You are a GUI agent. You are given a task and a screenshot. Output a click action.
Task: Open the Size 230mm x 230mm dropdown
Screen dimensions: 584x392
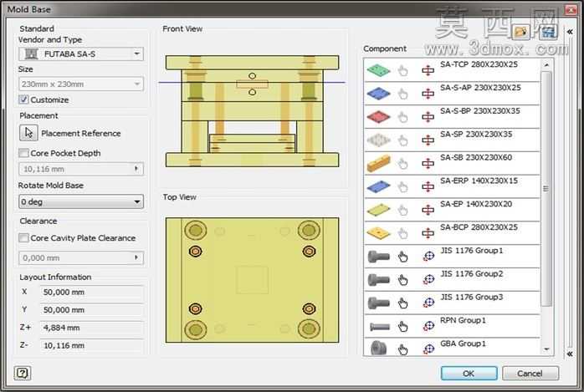click(81, 84)
